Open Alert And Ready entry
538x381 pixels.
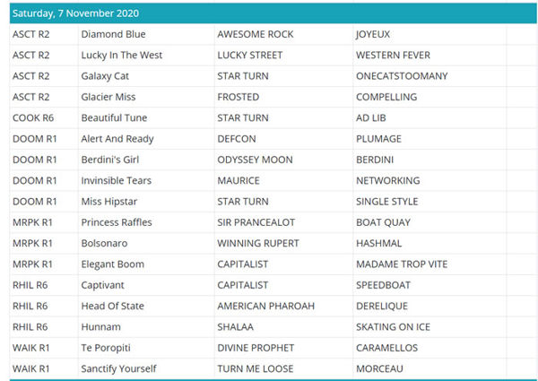117,139
